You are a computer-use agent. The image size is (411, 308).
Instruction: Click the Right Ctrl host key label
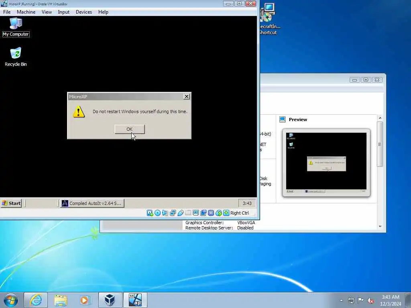pos(240,213)
